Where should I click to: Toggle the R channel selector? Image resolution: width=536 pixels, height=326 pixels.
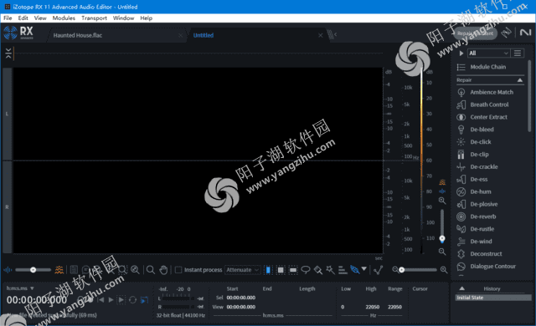pos(7,207)
